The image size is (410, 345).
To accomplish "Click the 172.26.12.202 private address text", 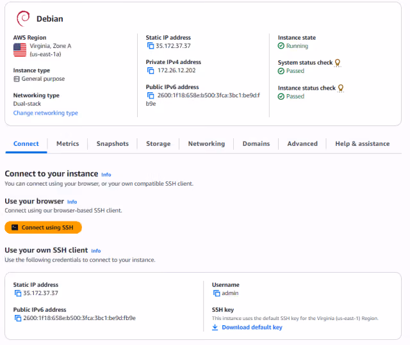I will pos(177,70).
